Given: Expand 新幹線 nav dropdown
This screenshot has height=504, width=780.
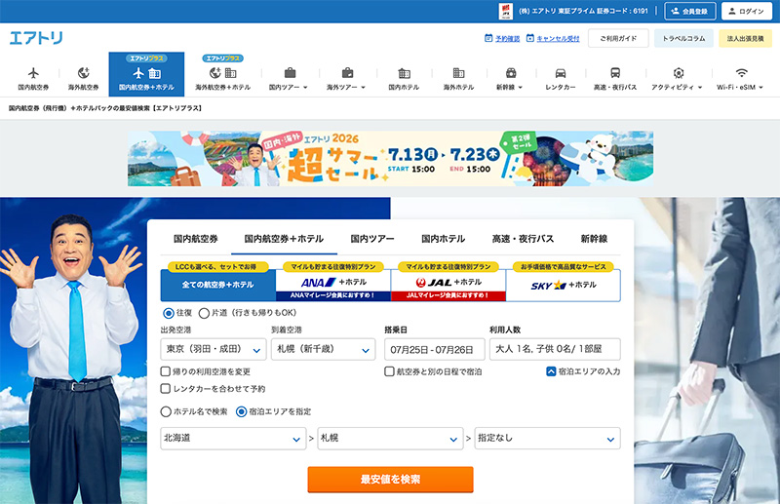Looking at the screenshot, I should 509,87.
